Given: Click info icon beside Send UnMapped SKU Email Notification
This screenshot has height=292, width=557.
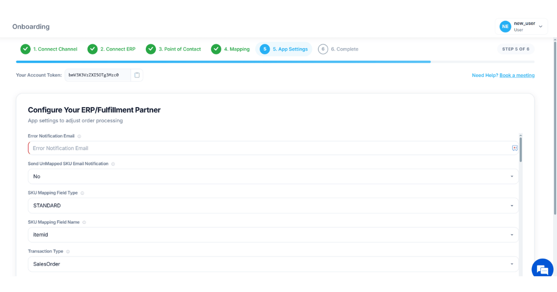Looking at the screenshot, I should (x=113, y=164).
